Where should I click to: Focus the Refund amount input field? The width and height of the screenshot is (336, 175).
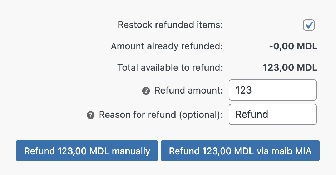pos(272,90)
